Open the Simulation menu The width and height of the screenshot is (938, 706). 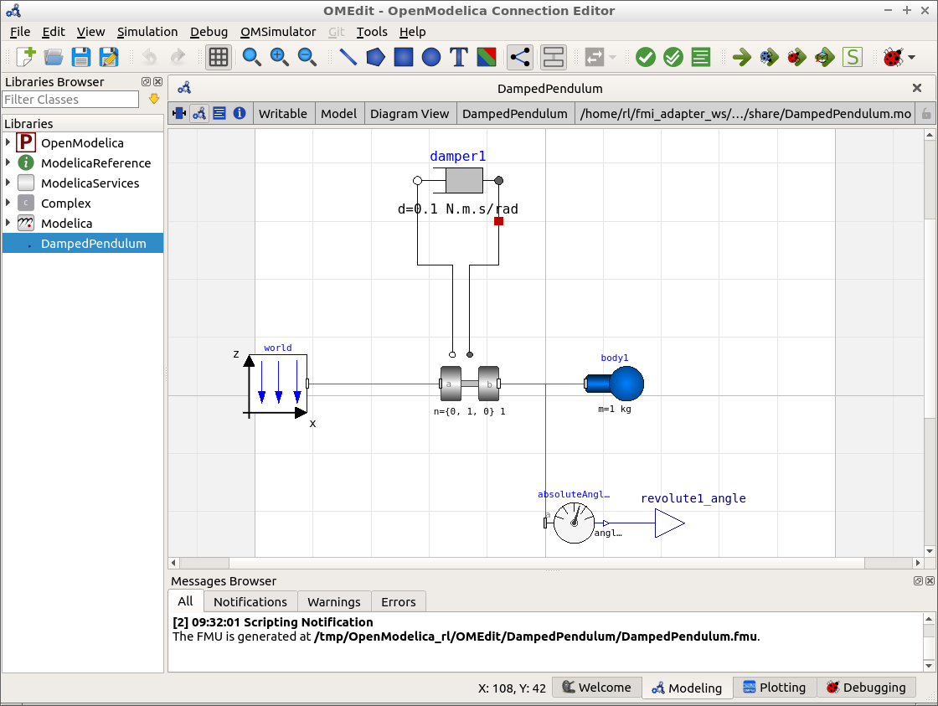click(147, 32)
